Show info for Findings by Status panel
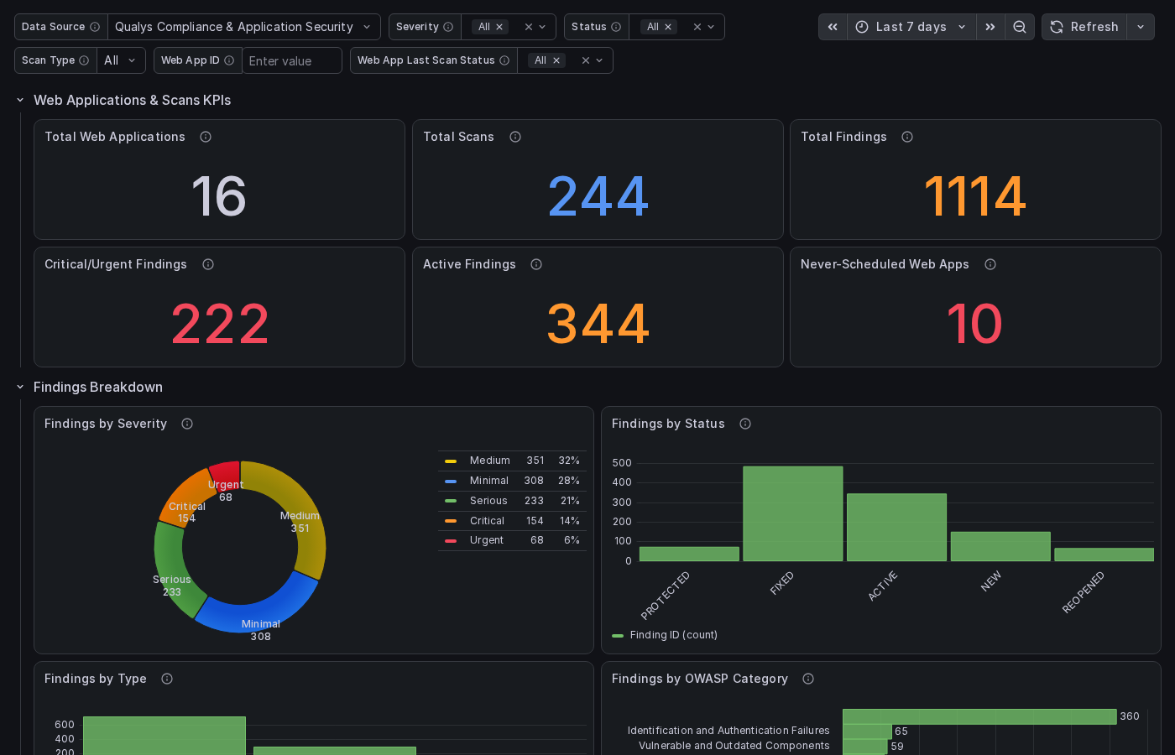 point(745,424)
